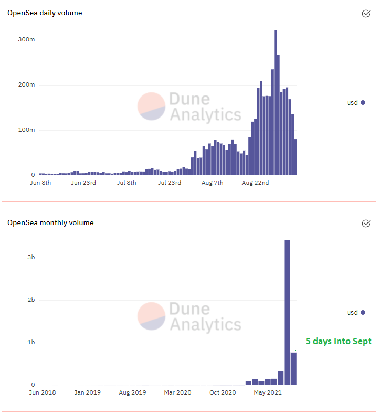The width and height of the screenshot is (379, 414).
Task: Click the tallest monthly bar above 3b
Action: [x=287, y=312]
